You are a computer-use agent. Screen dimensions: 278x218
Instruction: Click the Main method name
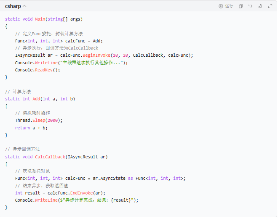click(x=40, y=19)
